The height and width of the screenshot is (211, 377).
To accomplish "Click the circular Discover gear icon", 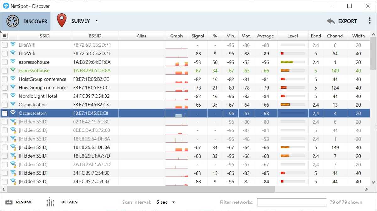I will click(12, 21).
